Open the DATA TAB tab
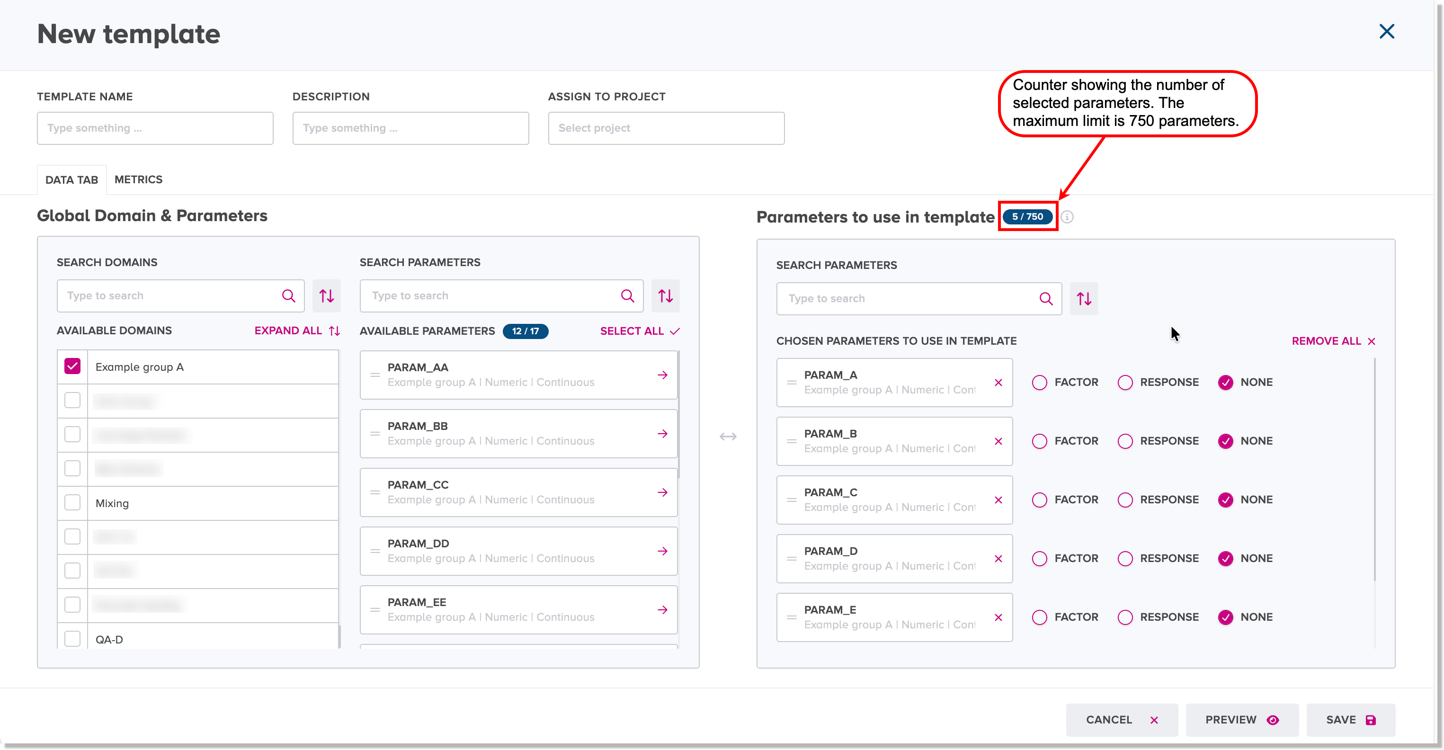This screenshot has height=750, width=1444. click(x=72, y=180)
